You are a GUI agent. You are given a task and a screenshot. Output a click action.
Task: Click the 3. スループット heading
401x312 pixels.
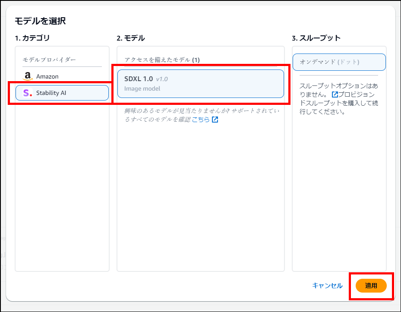pos(316,38)
